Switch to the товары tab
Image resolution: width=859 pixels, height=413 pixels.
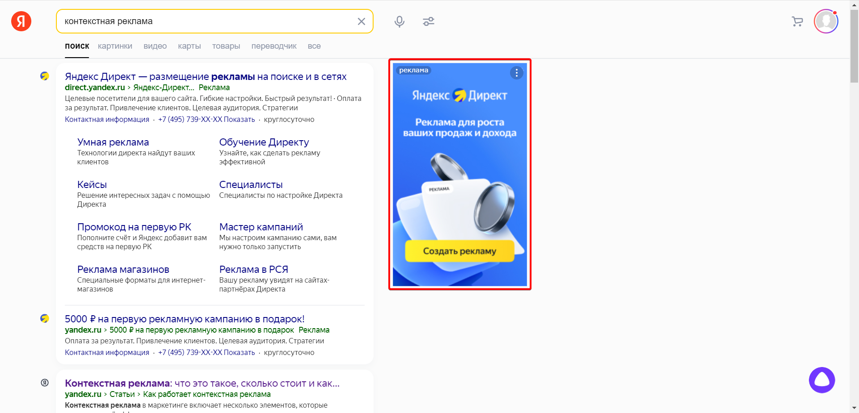pos(226,46)
